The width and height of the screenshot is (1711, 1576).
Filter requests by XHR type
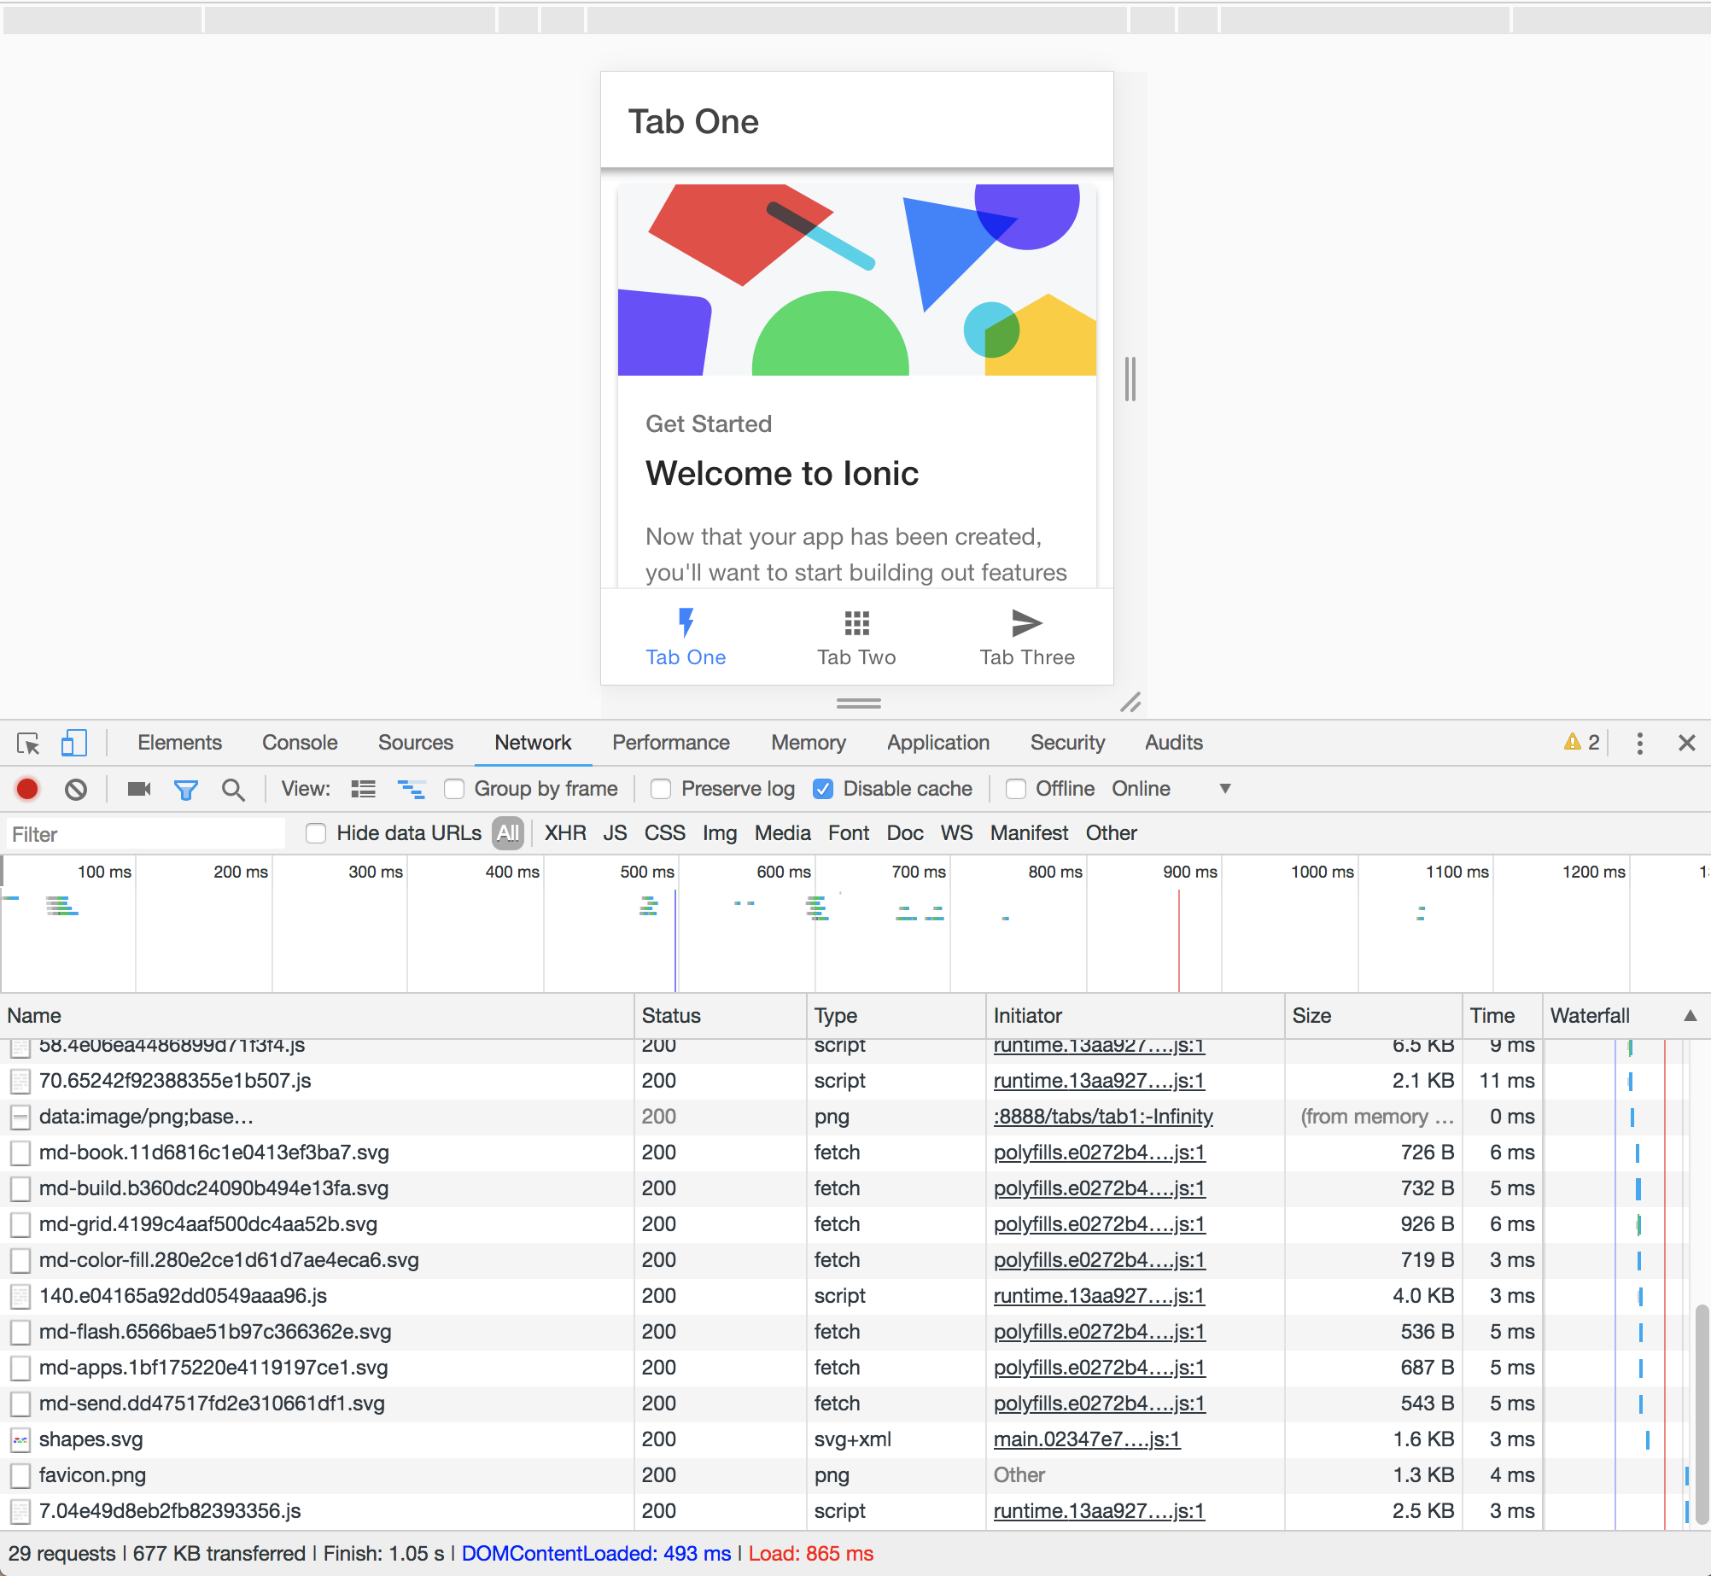point(565,833)
